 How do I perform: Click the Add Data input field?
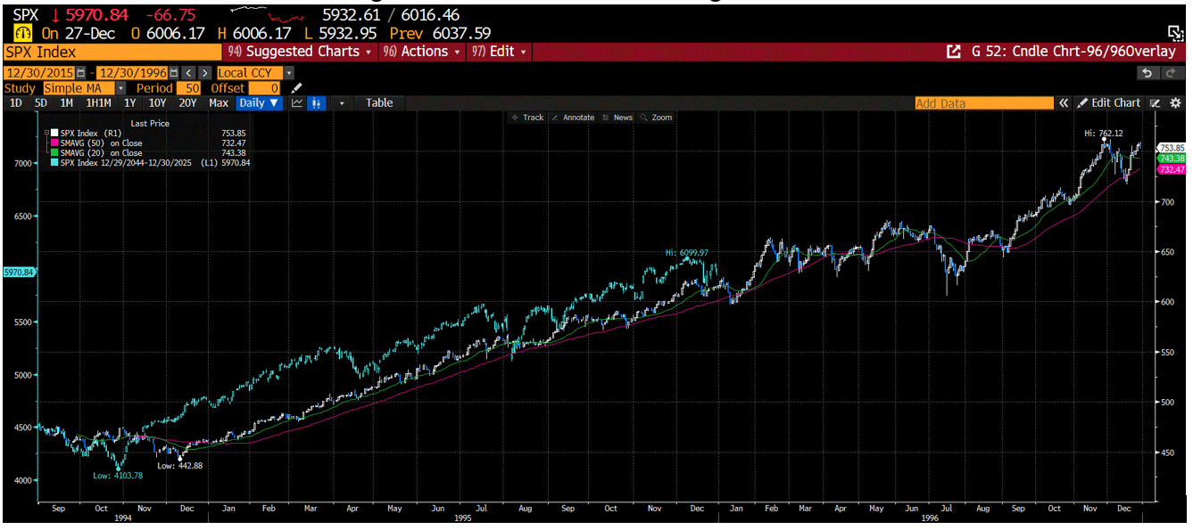pyautogui.click(x=984, y=103)
